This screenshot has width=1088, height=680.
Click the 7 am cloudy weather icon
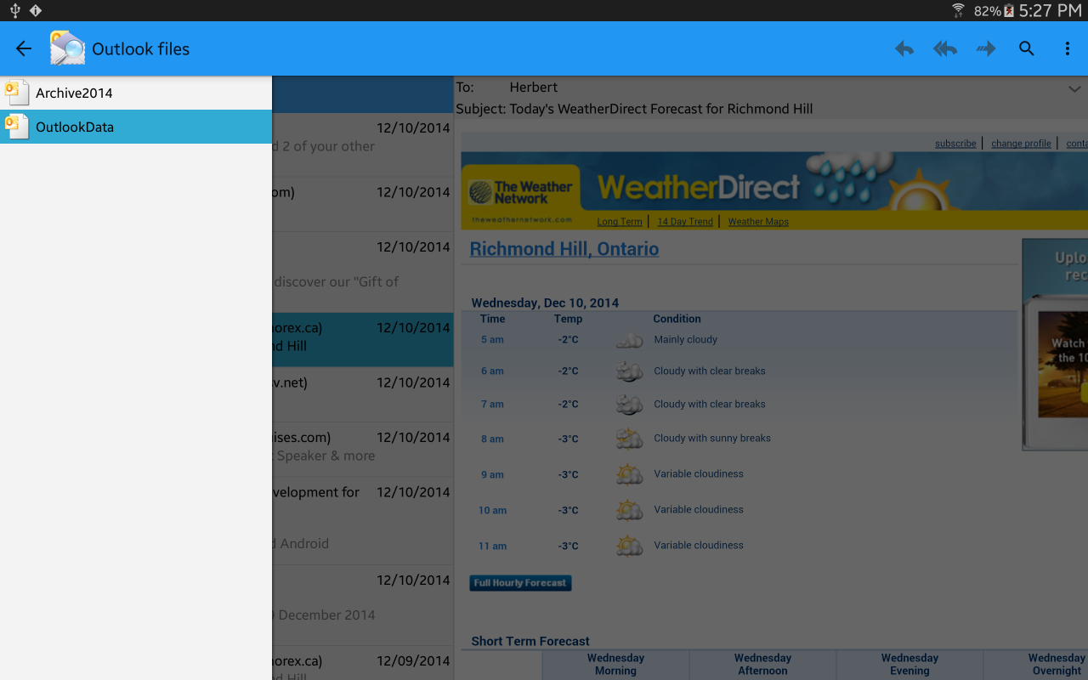[x=629, y=405]
